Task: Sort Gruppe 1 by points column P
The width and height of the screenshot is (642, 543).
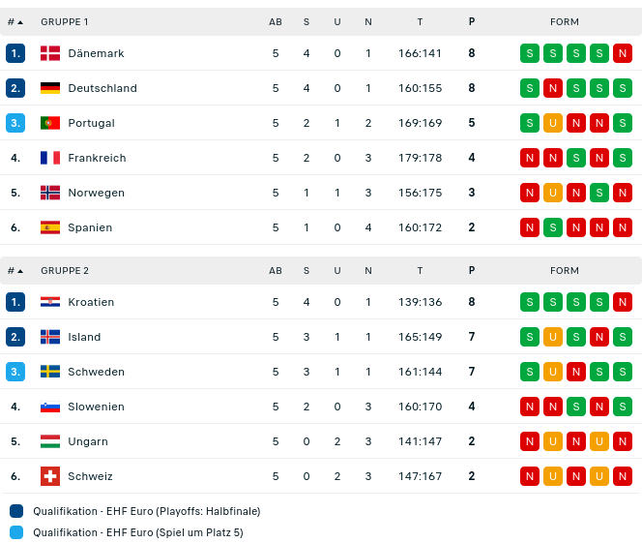Action: 472,21
